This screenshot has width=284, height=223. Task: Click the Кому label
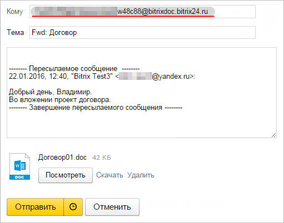(15, 12)
